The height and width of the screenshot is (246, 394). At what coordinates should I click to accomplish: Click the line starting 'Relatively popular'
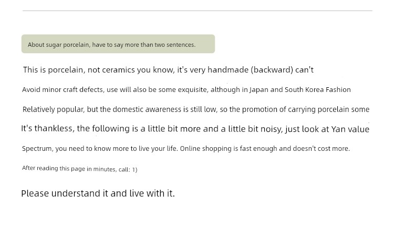click(x=196, y=109)
